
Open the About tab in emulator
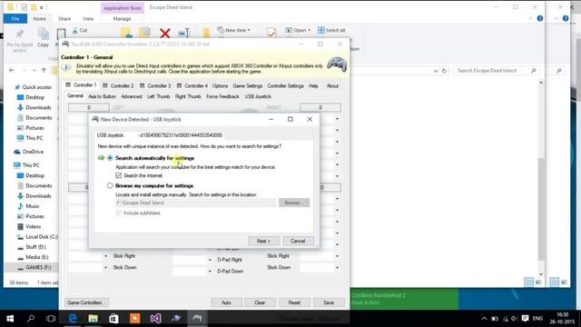(332, 85)
